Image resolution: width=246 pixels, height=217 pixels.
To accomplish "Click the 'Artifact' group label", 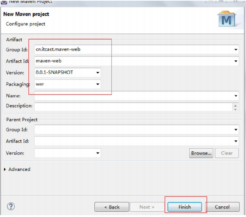I will coord(14,39).
